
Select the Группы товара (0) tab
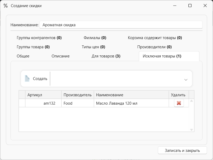pyautogui.click(x=33, y=47)
